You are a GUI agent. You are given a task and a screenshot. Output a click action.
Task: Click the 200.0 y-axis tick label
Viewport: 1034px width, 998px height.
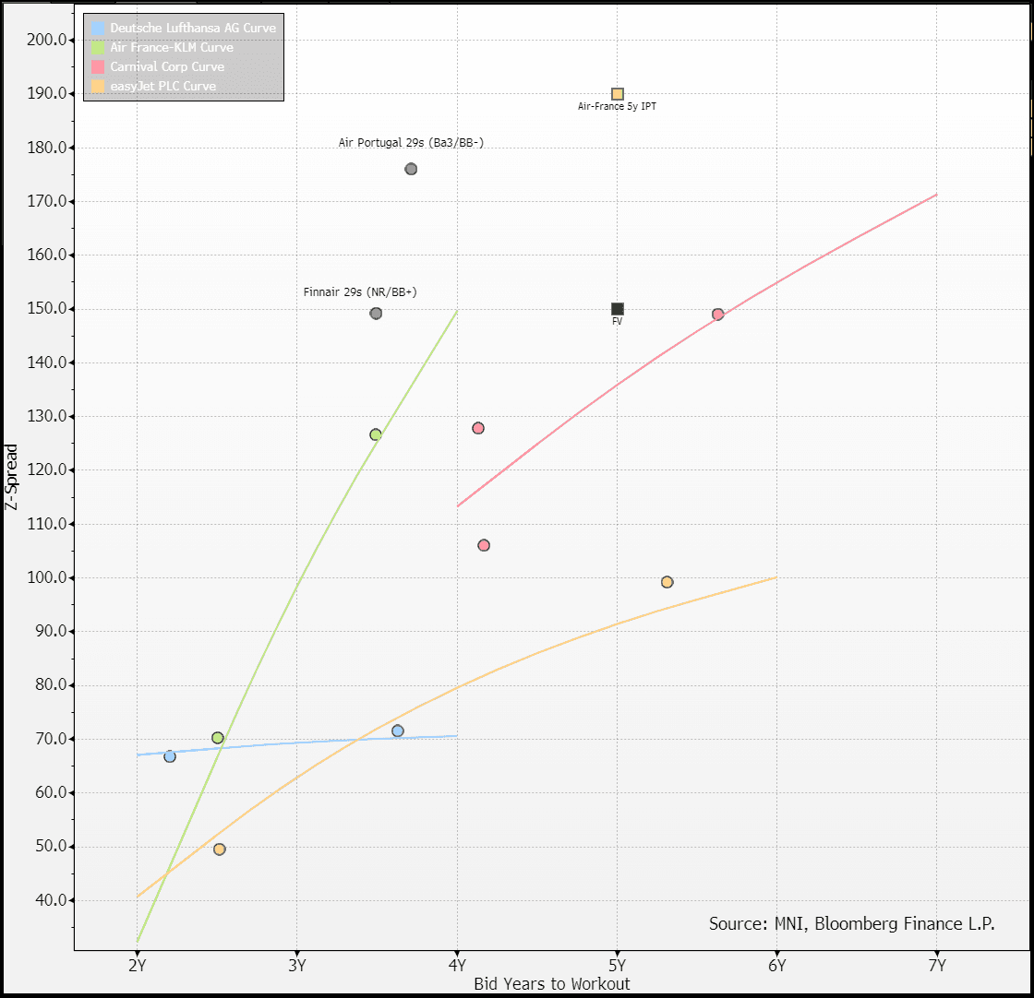coord(47,40)
